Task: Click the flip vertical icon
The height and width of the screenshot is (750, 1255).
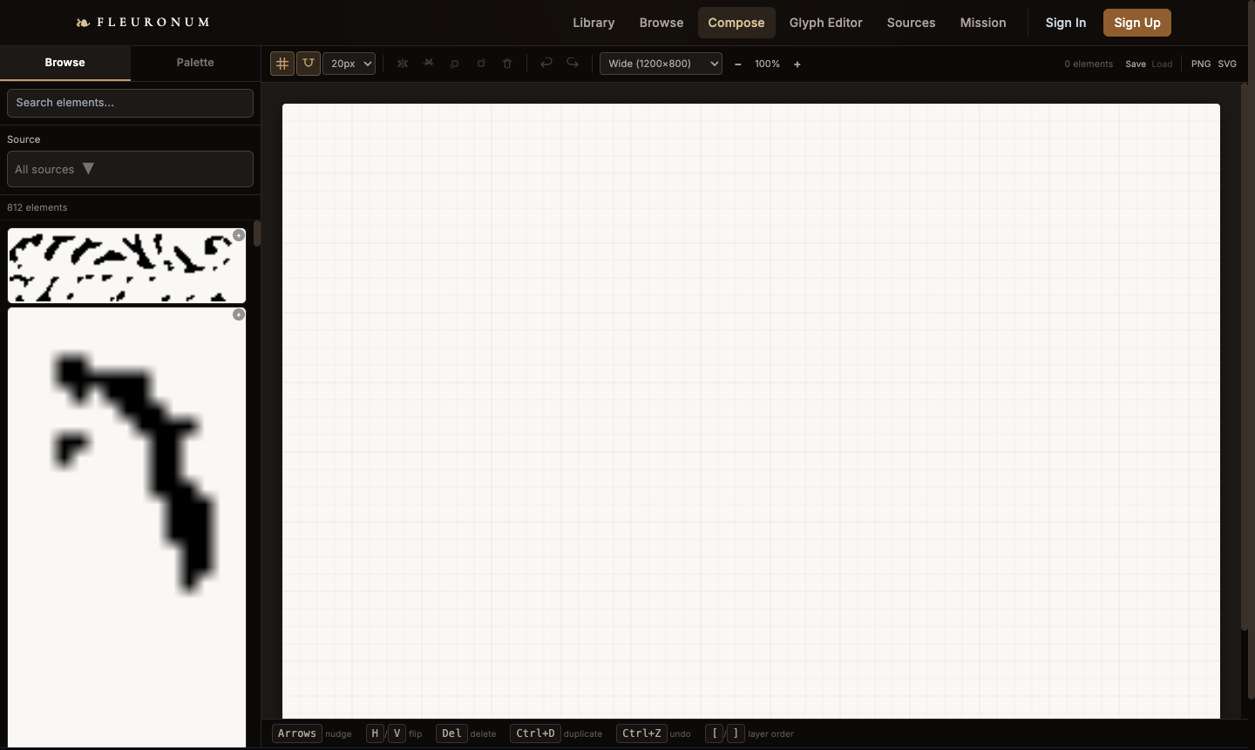Action: point(429,64)
